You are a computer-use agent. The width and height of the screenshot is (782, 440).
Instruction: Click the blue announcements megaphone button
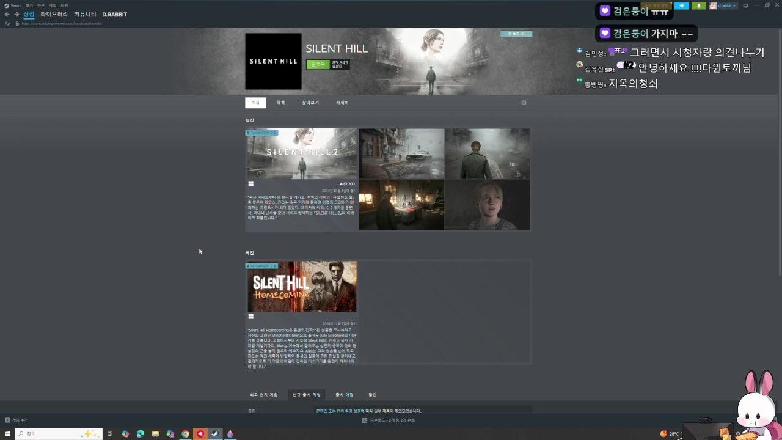click(x=682, y=5)
